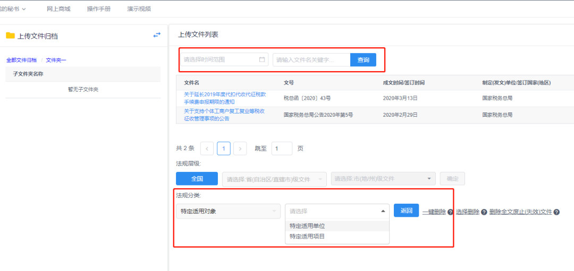Screen dimensions: 574x271
Task: Select page 1 in pagination
Action: tap(224, 148)
